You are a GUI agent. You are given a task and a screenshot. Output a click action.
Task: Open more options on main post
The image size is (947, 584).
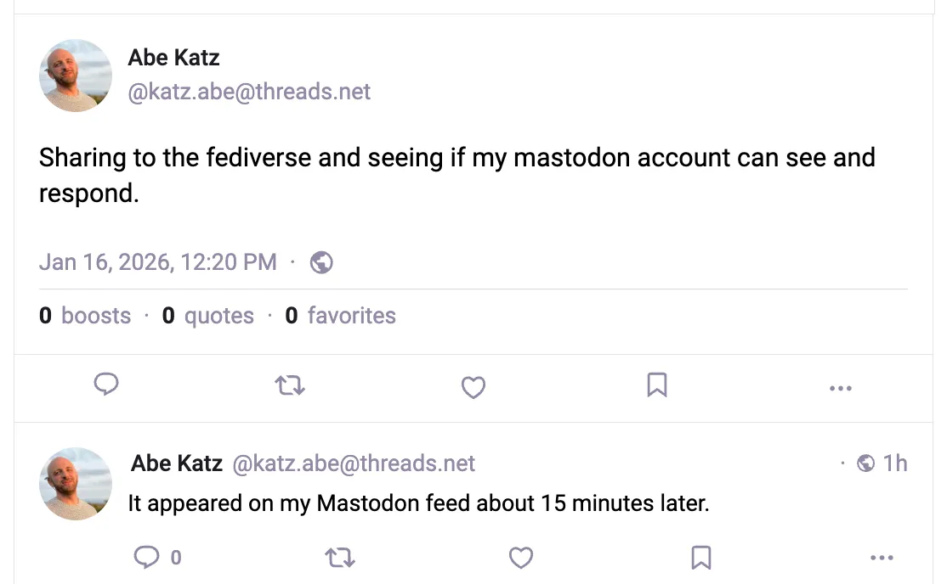(840, 389)
